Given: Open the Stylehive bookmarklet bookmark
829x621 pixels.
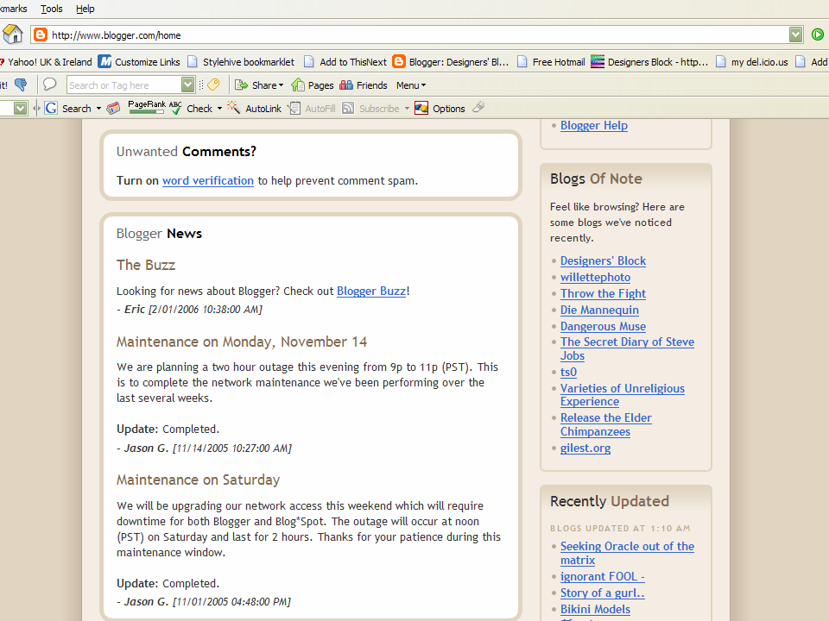Looking at the screenshot, I should pos(241,62).
